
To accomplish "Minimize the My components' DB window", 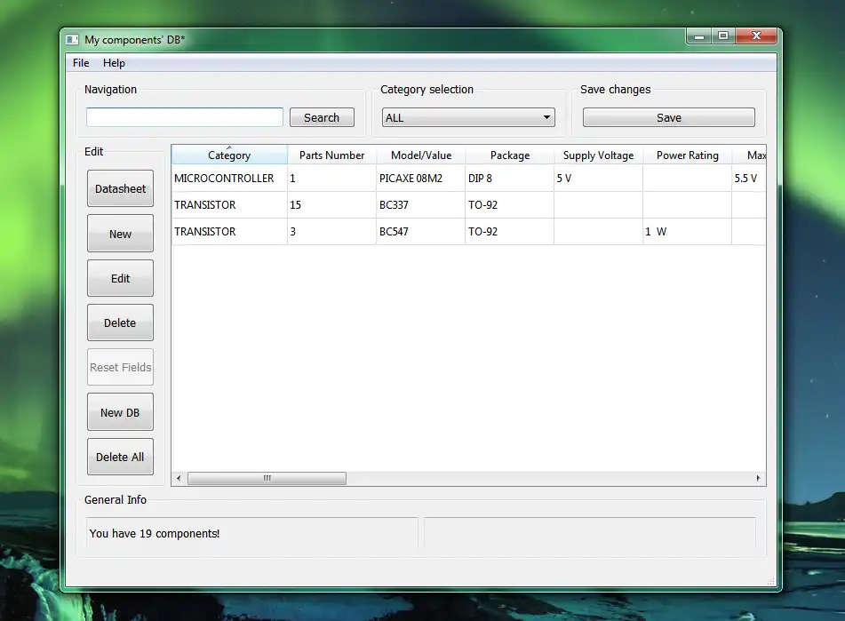I will click(x=699, y=36).
